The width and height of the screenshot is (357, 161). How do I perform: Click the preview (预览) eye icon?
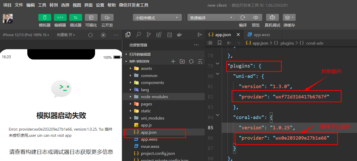[256, 18]
